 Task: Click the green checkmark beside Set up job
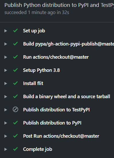[x=15, y=31]
